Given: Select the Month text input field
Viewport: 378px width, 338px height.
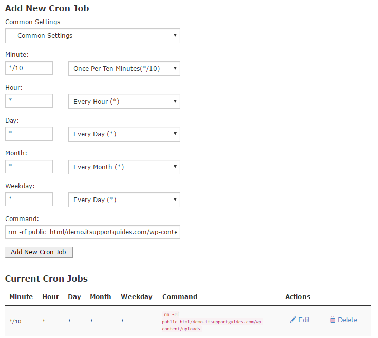Looking at the screenshot, I should coord(29,167).
